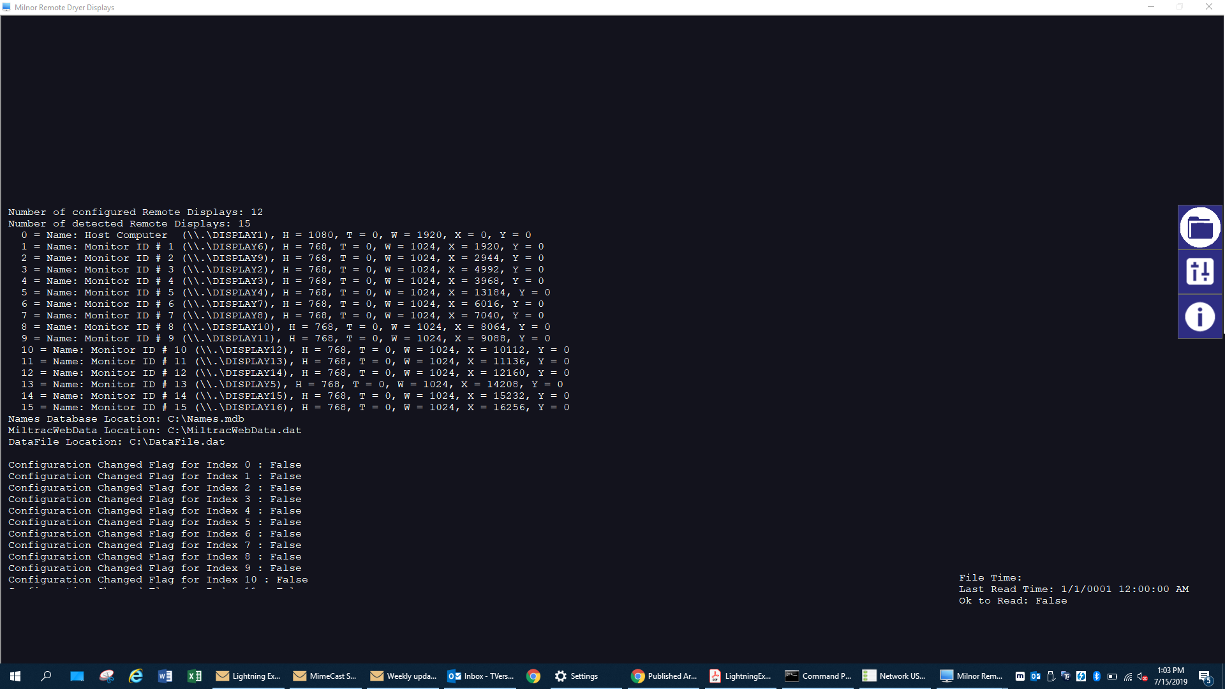Viewport: 1225px width, 689px height.
Task: Click the Teams-like monitor tray icon
Action: click(x=1065, y=676)
